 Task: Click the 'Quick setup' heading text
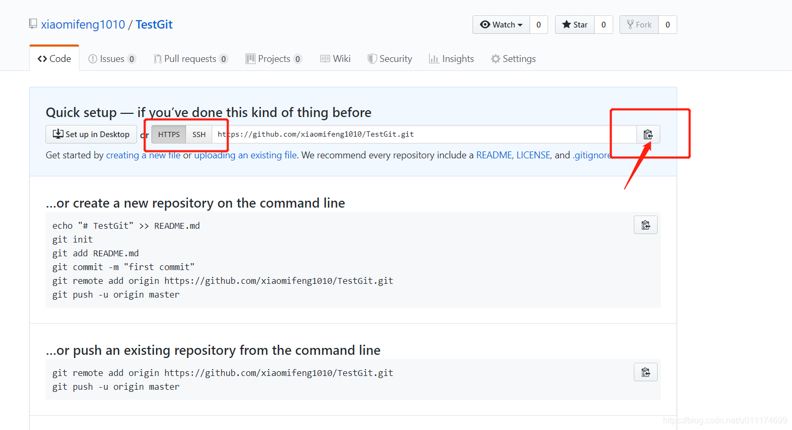point(208,112)
